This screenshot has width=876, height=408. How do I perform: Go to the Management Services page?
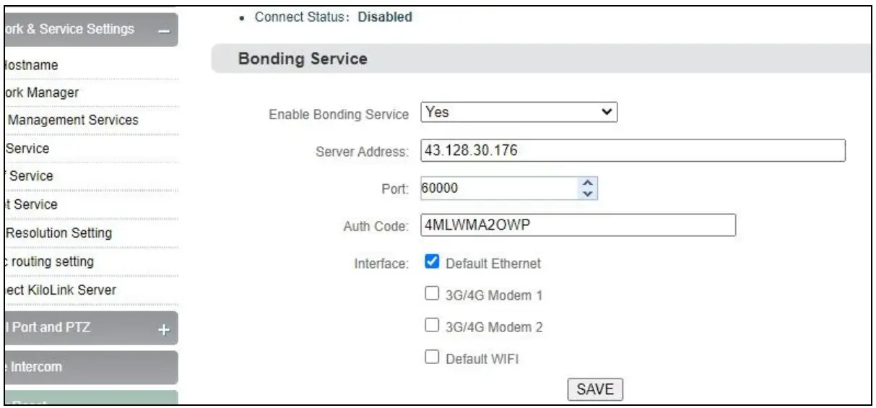click(72, 120)
